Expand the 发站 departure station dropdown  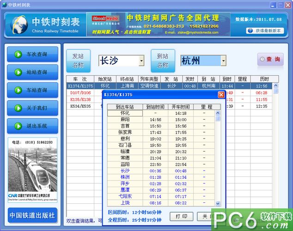(x=141, y=61)
